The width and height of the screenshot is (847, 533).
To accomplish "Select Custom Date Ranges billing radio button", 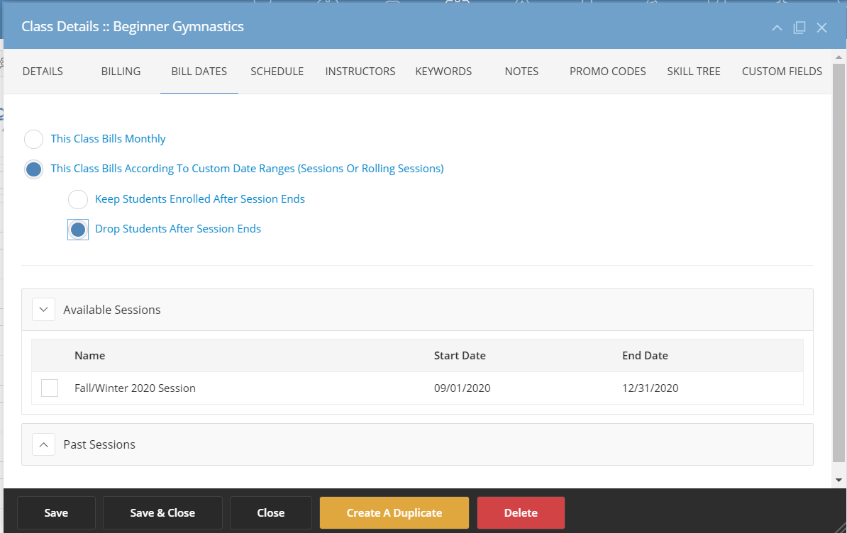I will 33,169.
